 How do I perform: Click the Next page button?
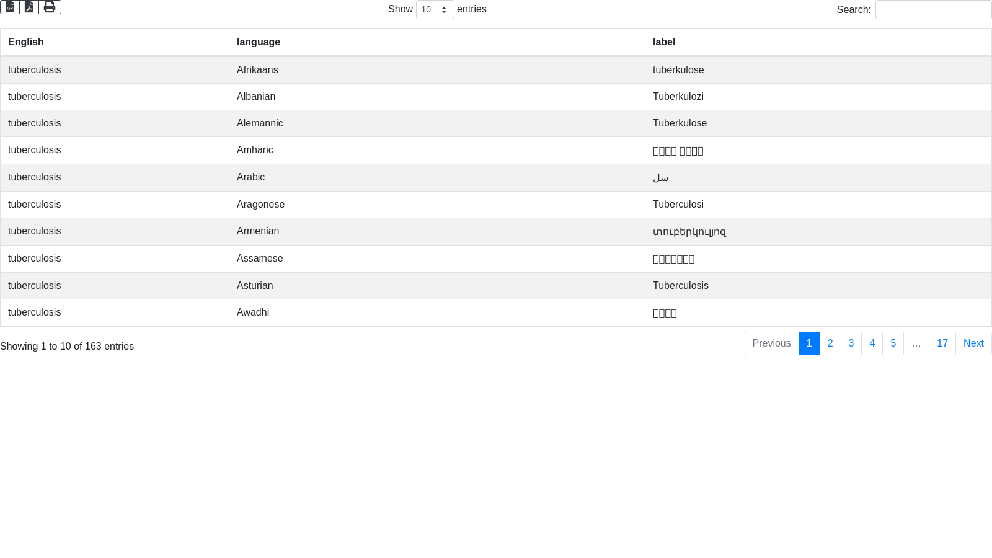pyautogui.click(x=973, y=343)
